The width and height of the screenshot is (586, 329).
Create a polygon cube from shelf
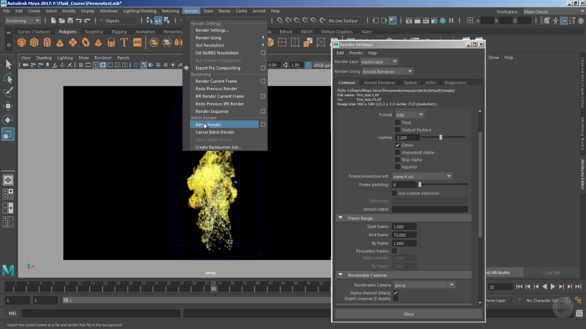point(34,42)
